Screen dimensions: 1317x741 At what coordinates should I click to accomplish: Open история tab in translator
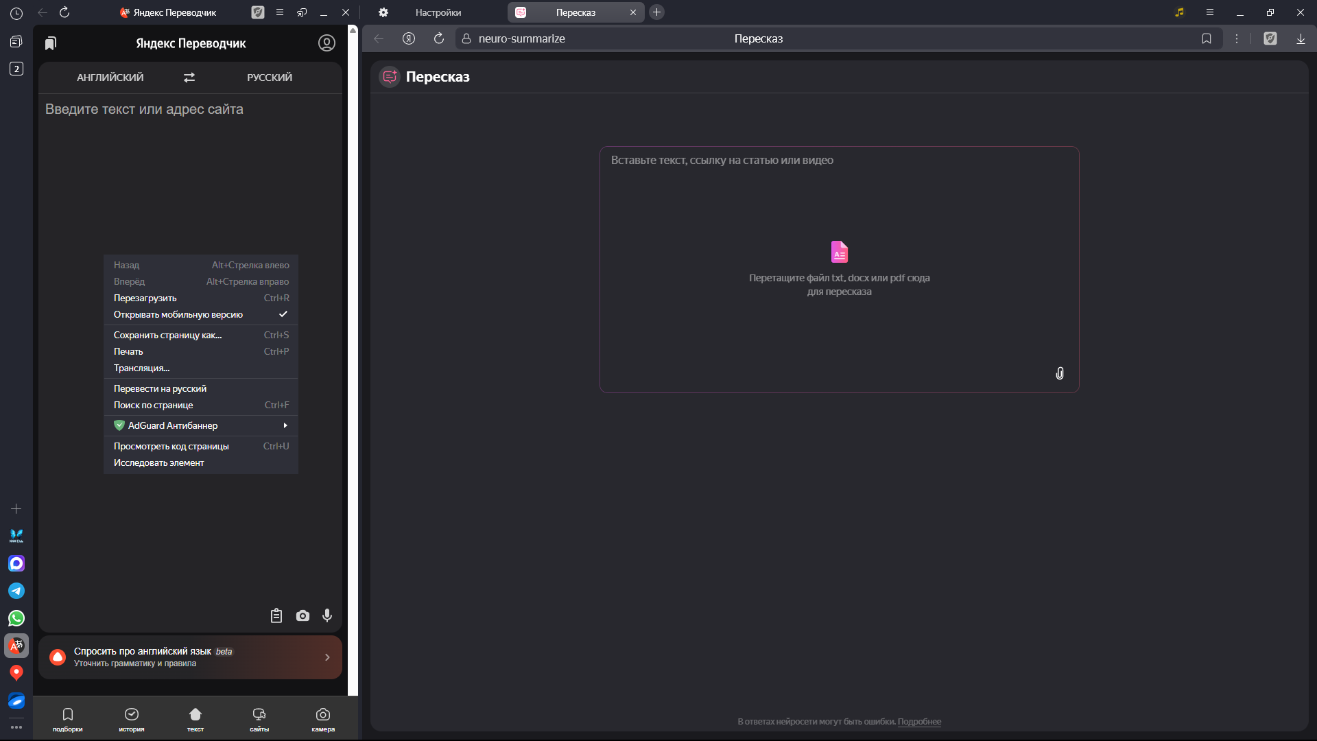click(x=132, y=720)
